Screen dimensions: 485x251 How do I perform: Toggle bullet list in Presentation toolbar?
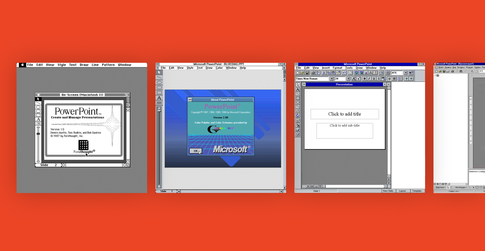coord(400,79)
